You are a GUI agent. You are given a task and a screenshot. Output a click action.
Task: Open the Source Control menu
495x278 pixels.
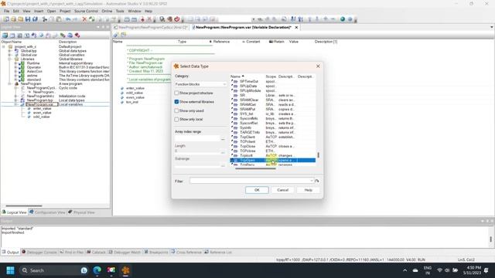(86, 11)
